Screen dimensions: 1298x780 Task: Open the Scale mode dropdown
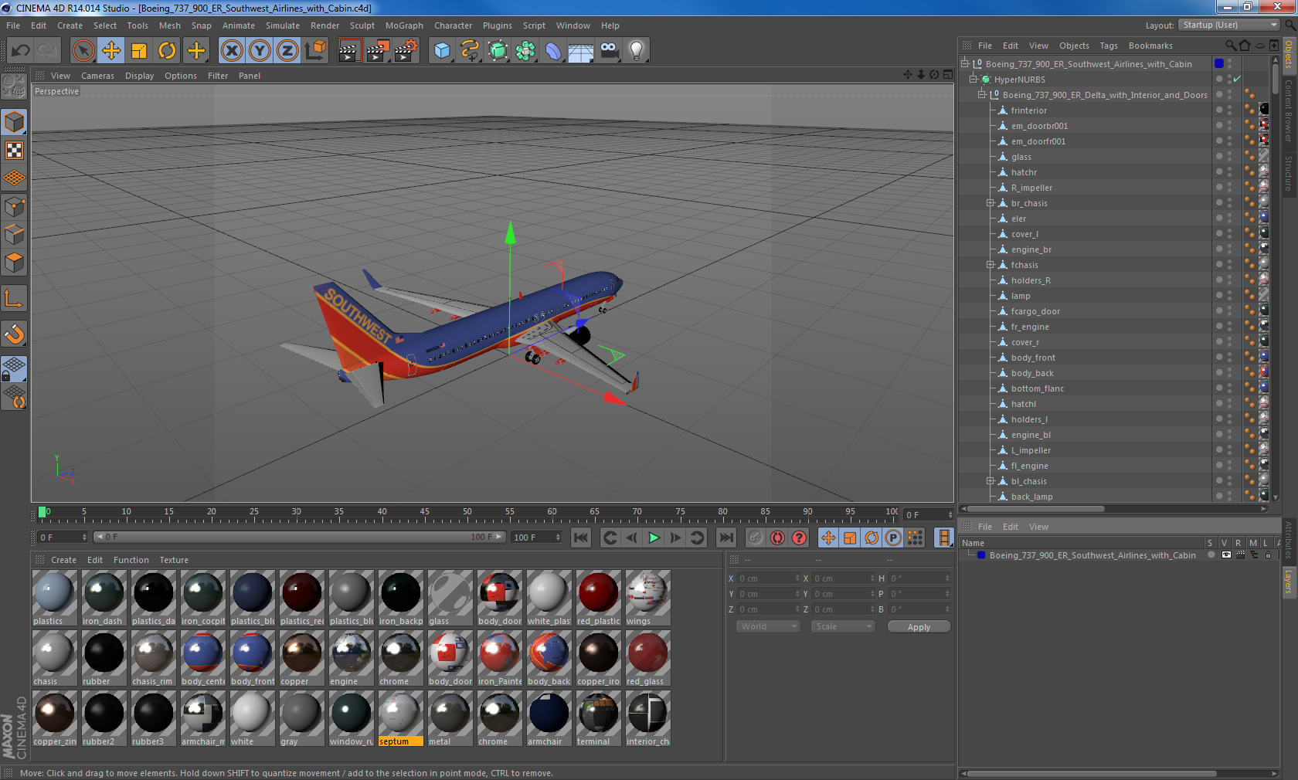tap(843, 626)
